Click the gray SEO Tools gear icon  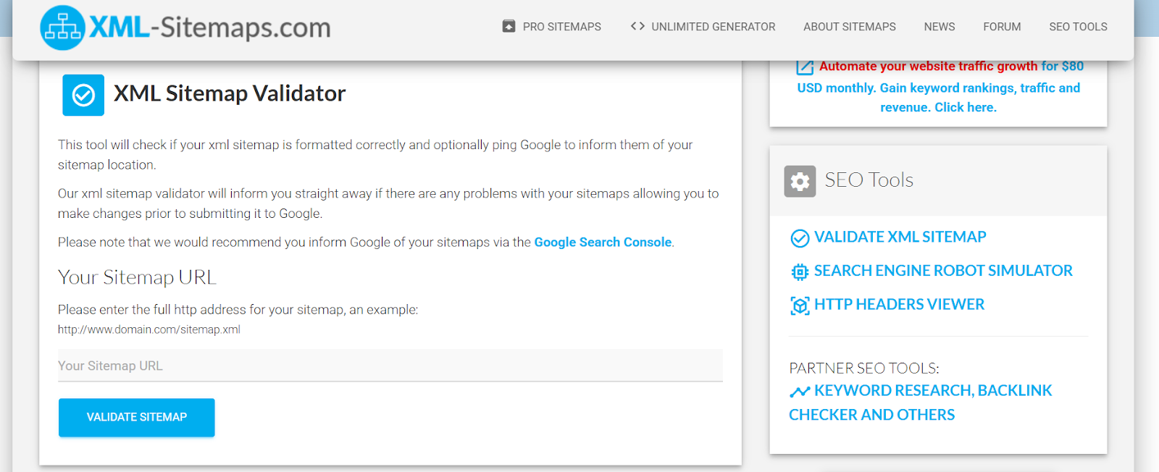click(800, 181)
